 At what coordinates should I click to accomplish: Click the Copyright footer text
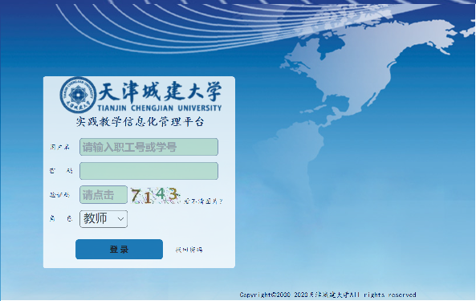tap(328, 295)
